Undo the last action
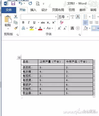The image size is (99, 116). coord(20,3)
